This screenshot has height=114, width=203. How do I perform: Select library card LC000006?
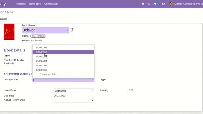pyautogui.click(x=63, y=70)
